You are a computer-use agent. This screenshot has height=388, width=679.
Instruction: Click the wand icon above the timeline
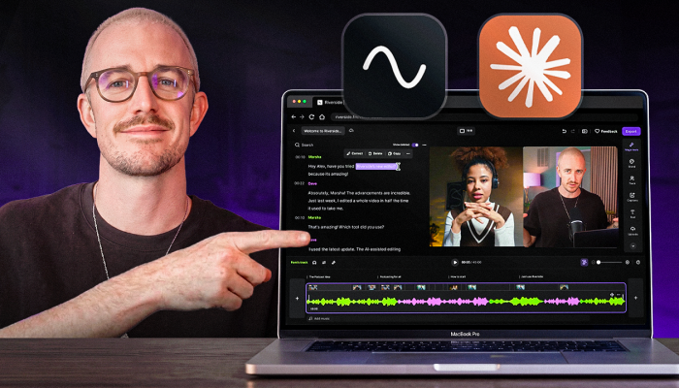coord(334,263)
